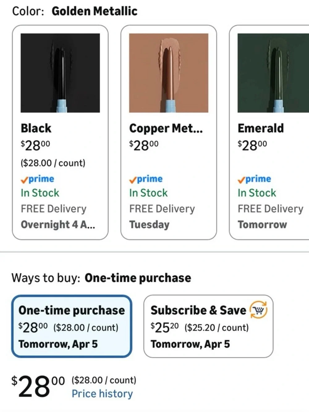Select the Black color swatch image
The image size is (309, 412).
pos(60,73)
